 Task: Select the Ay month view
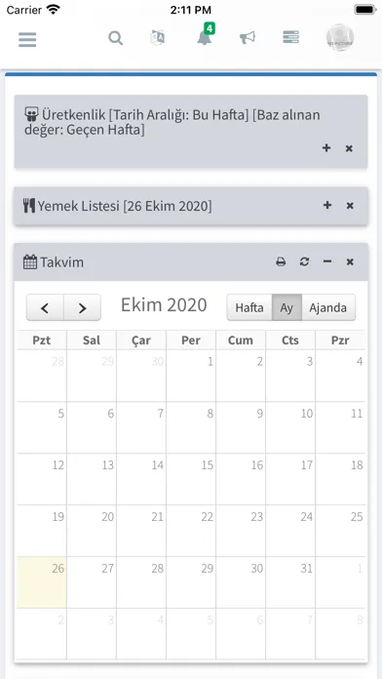(286, 307)
